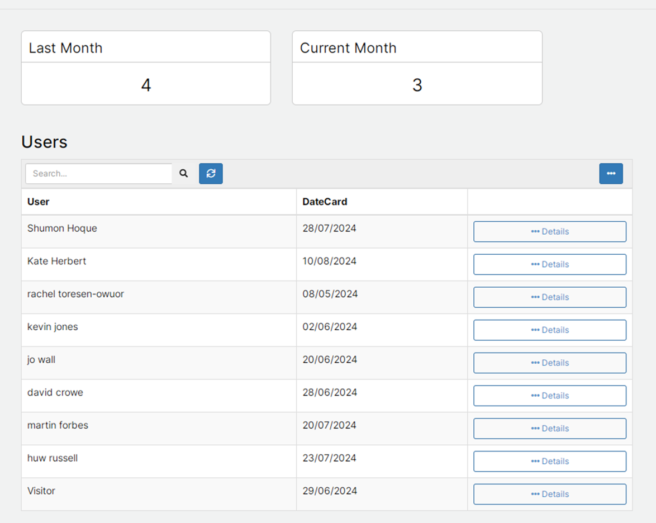Open Details for kevin jones
Image resolution: width=656 pixels, height=523 pixels.
pos(550,330)
